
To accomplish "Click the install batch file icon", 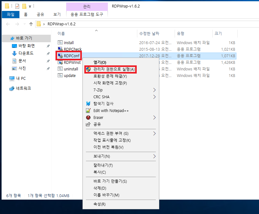I will pyautogui.click(x=60, y=43).
